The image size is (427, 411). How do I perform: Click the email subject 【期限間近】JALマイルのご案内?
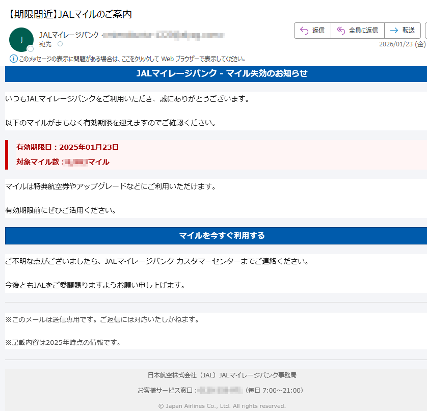point(70,14)
